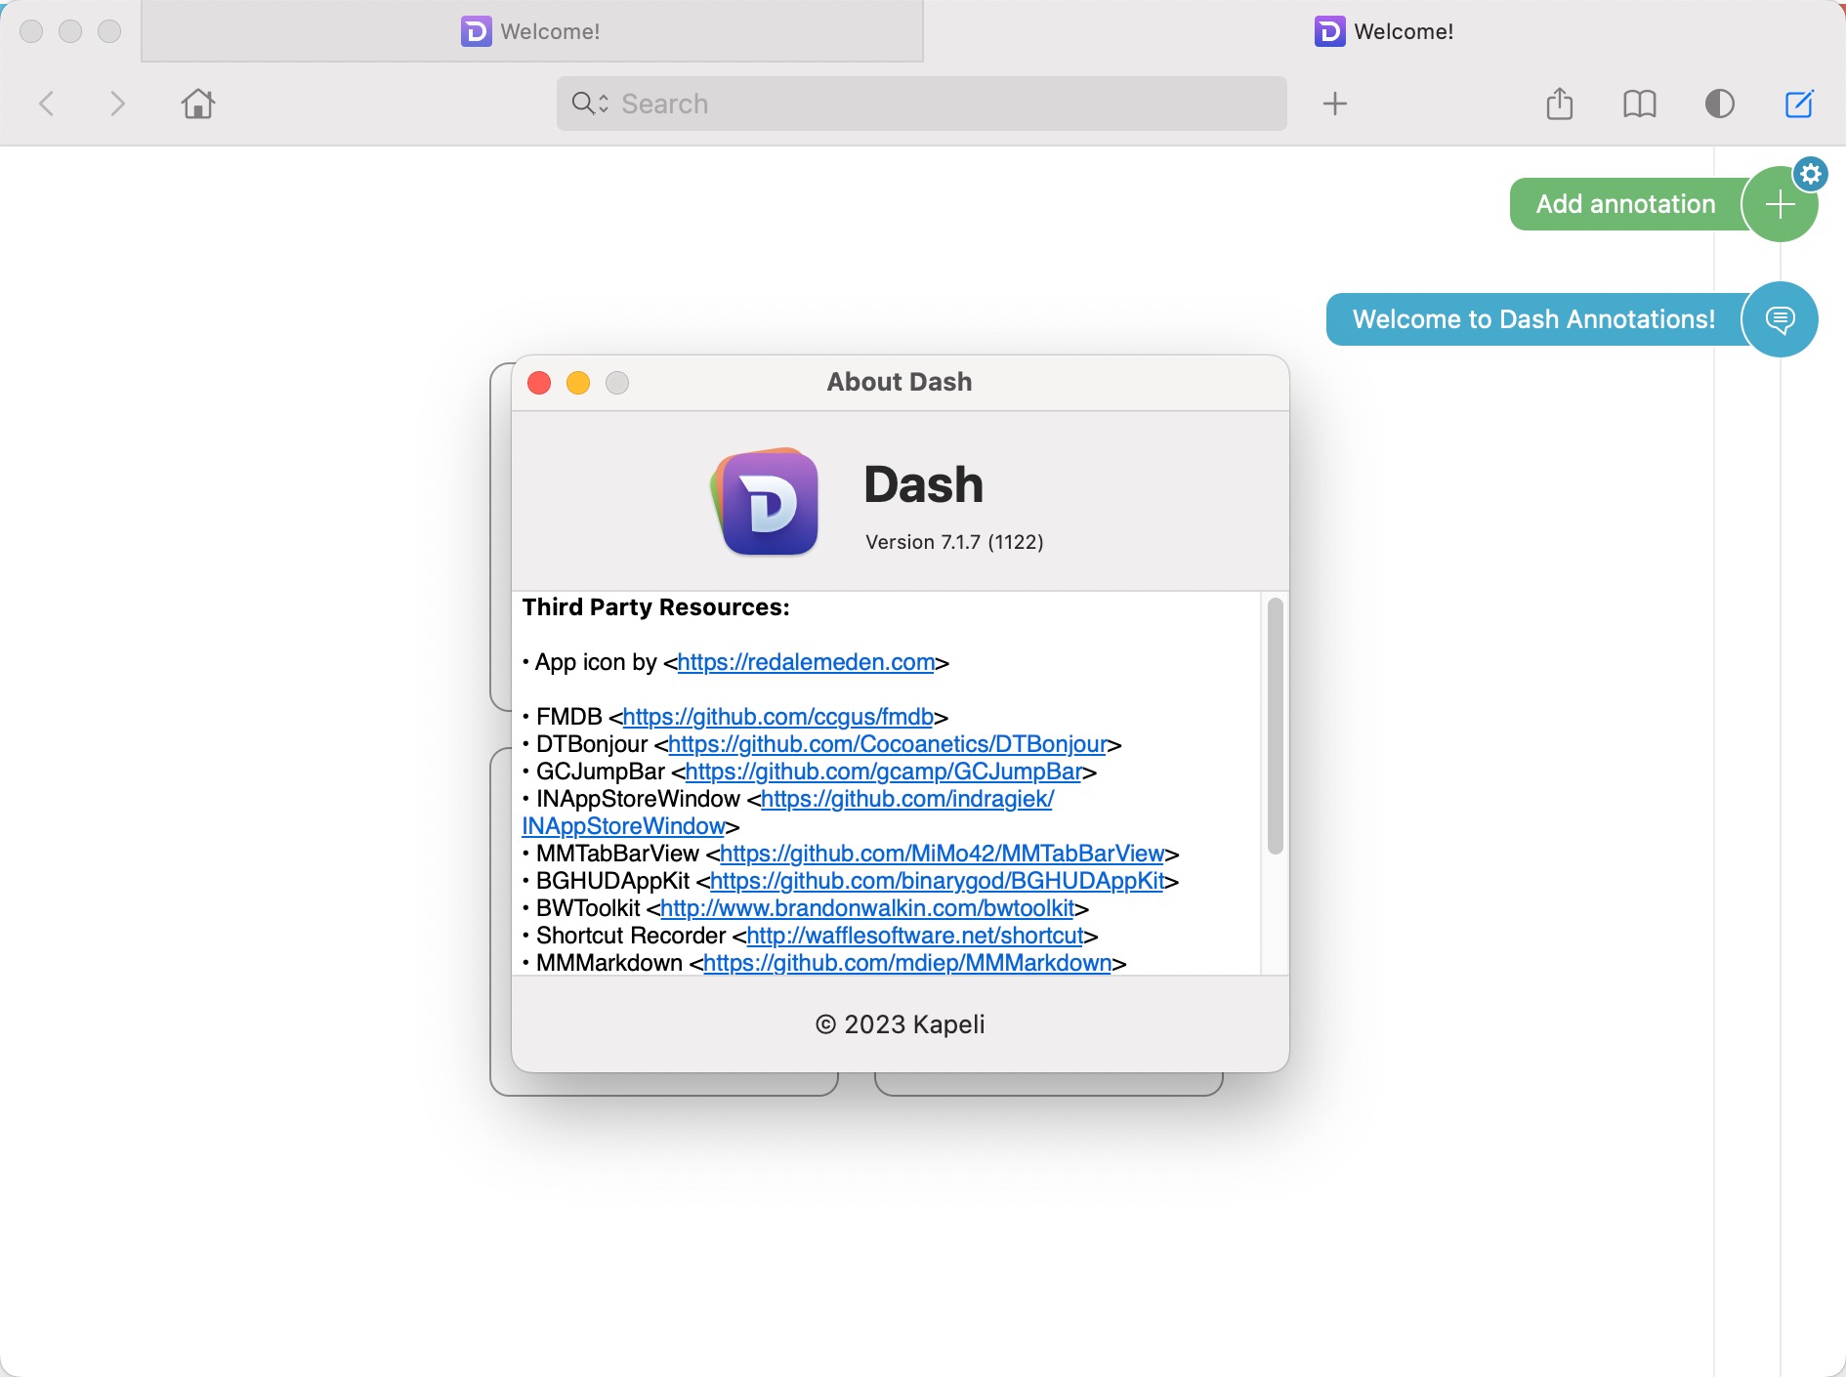Viewport: 1846px width, 1377px height.
Task: Open the bookmarks book icon
Action: (x=1640, y=104)
